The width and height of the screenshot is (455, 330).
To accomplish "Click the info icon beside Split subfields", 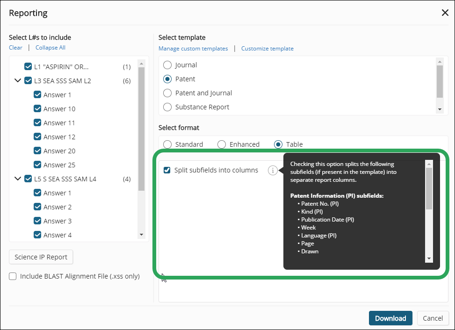I will pyautogui.click(x=273, y=171).
